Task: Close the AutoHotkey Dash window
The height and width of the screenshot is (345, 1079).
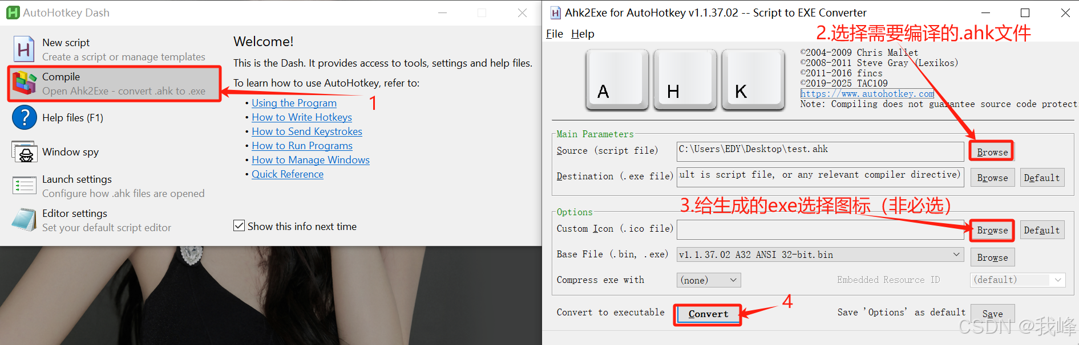Action: point(522,13)
